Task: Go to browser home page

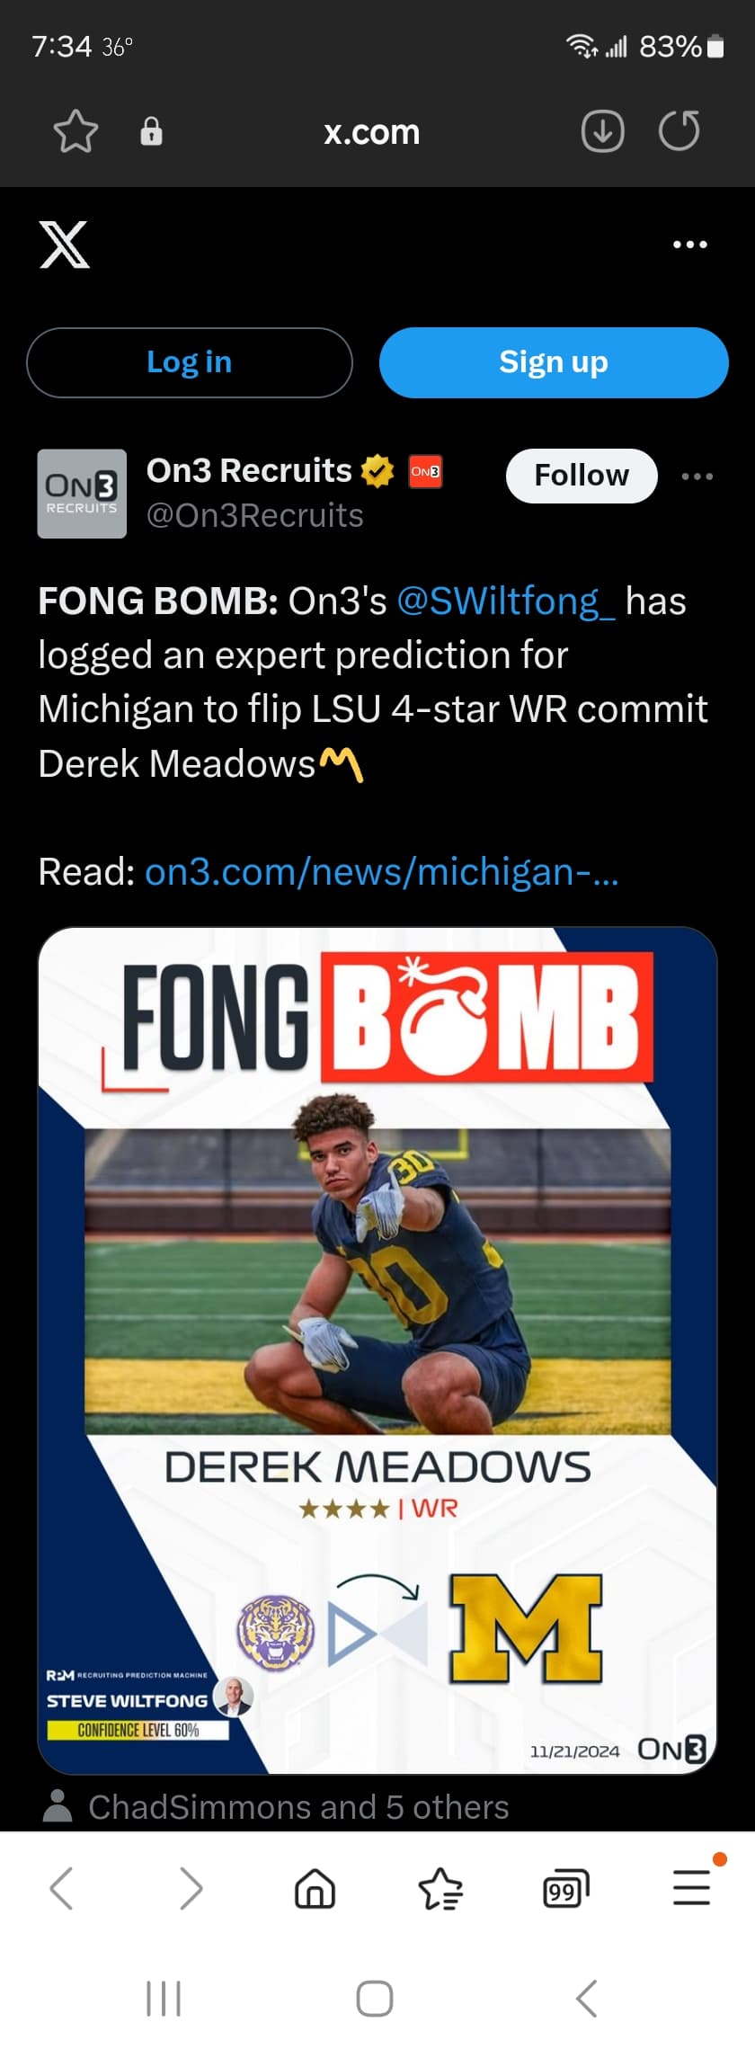Action: [x=315, y=1888]
